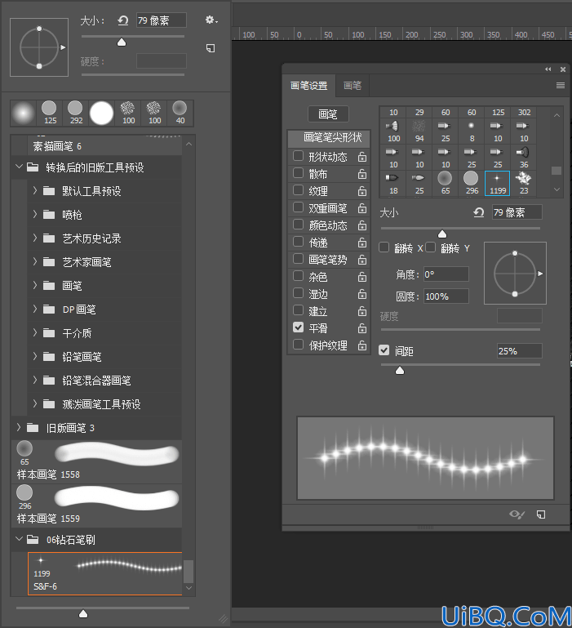Toggle the lock icon next to 散布
Screen dimensions: 572x628
pyautogui.click(x=361, y=174)
